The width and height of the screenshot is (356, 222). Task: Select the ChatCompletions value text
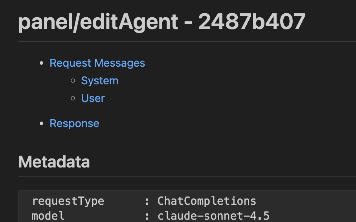(207, 201)
